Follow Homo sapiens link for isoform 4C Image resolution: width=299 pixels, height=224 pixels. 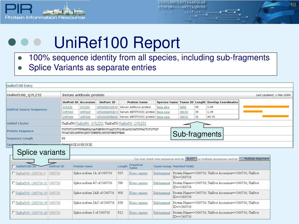[x=138, y=183]
